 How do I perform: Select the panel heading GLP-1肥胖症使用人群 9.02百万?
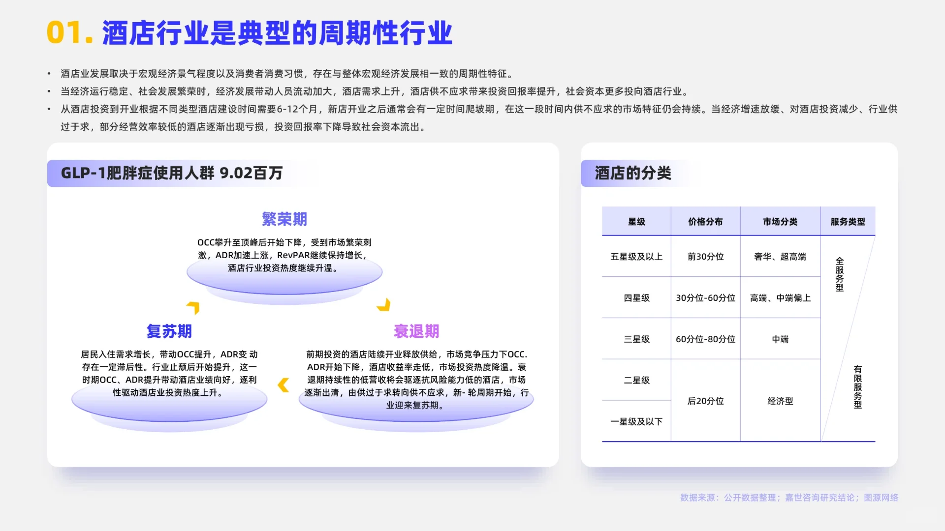pos(172,173)
